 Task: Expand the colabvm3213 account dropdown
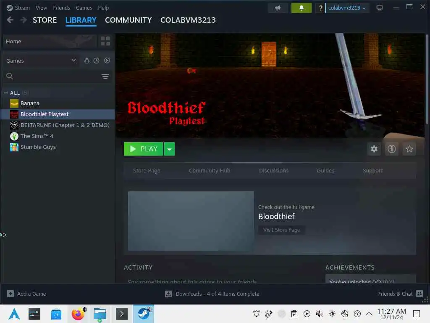click(347, 8)
